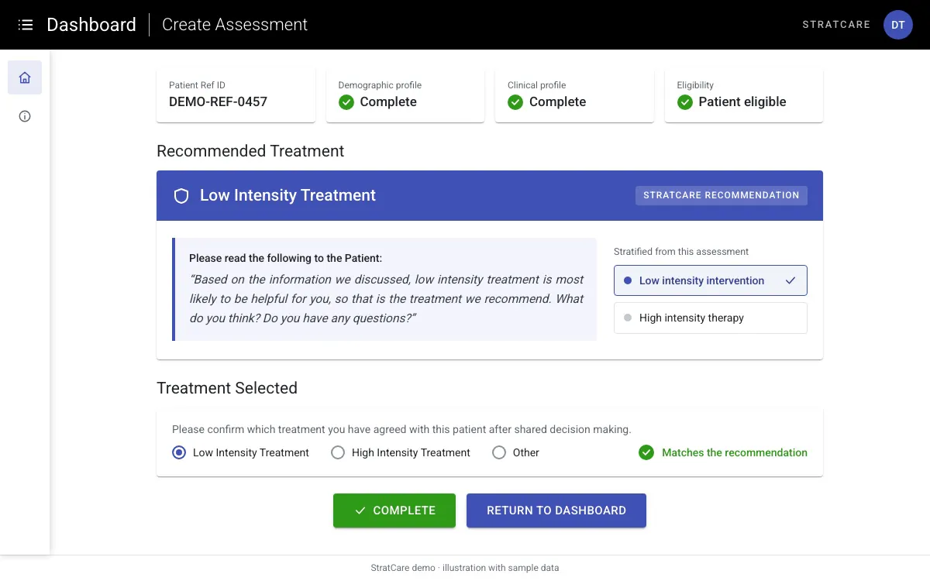Click the STRATCARE brand text

click(x=836, y=25)
